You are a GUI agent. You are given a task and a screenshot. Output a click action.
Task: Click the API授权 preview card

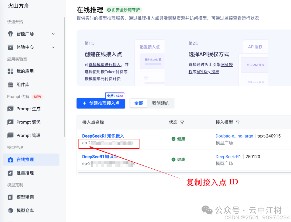[255, 47]
